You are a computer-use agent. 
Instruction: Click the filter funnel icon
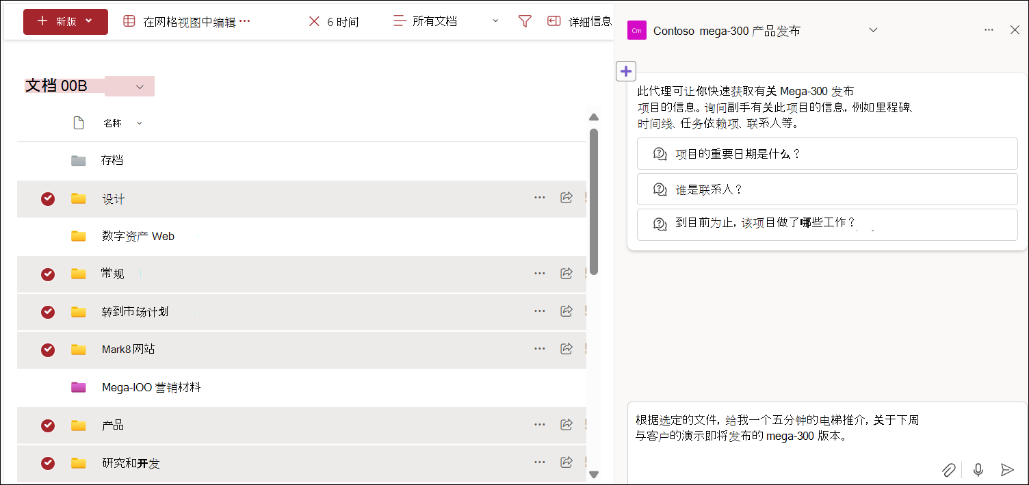tap(525, 22)
